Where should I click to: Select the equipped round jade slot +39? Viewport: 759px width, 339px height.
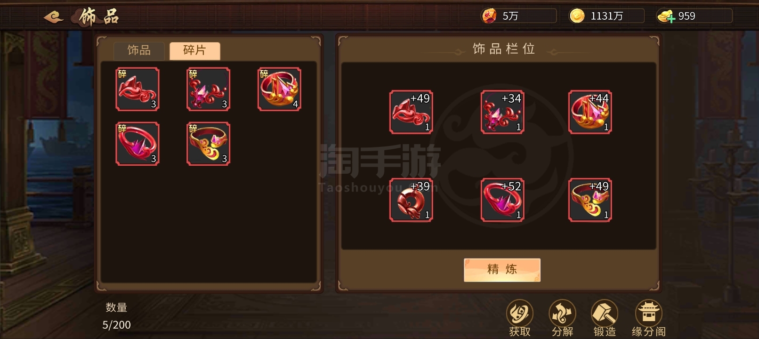click(411, 200)
